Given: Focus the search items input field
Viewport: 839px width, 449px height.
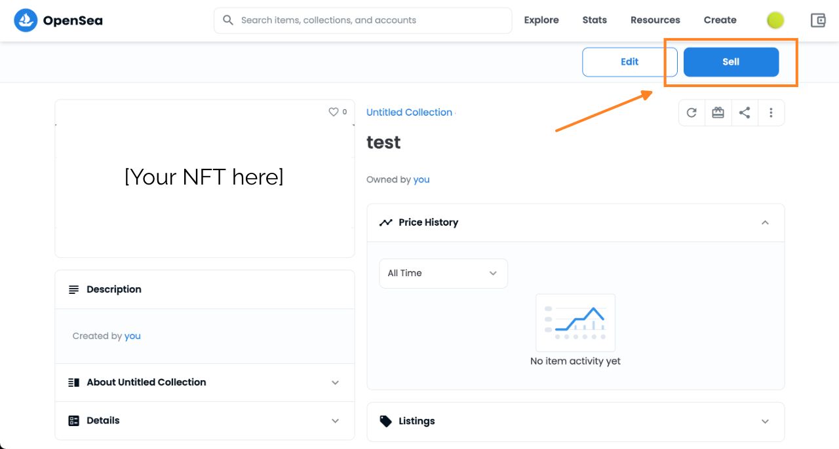Looking at the screenshot, I should tap(370, 20).
